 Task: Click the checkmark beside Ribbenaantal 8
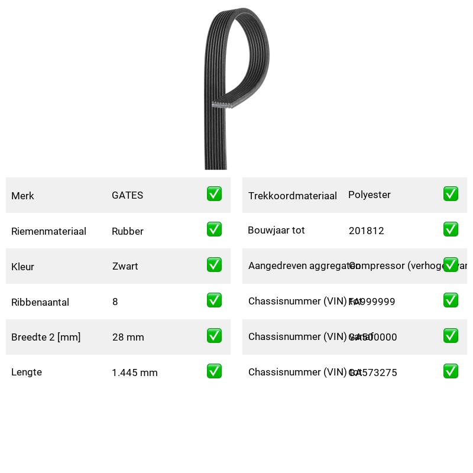coord(214,300)
